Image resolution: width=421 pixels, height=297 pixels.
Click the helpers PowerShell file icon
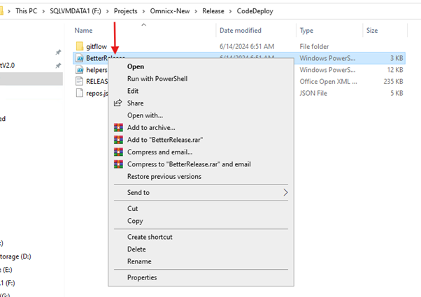(80, 70)
